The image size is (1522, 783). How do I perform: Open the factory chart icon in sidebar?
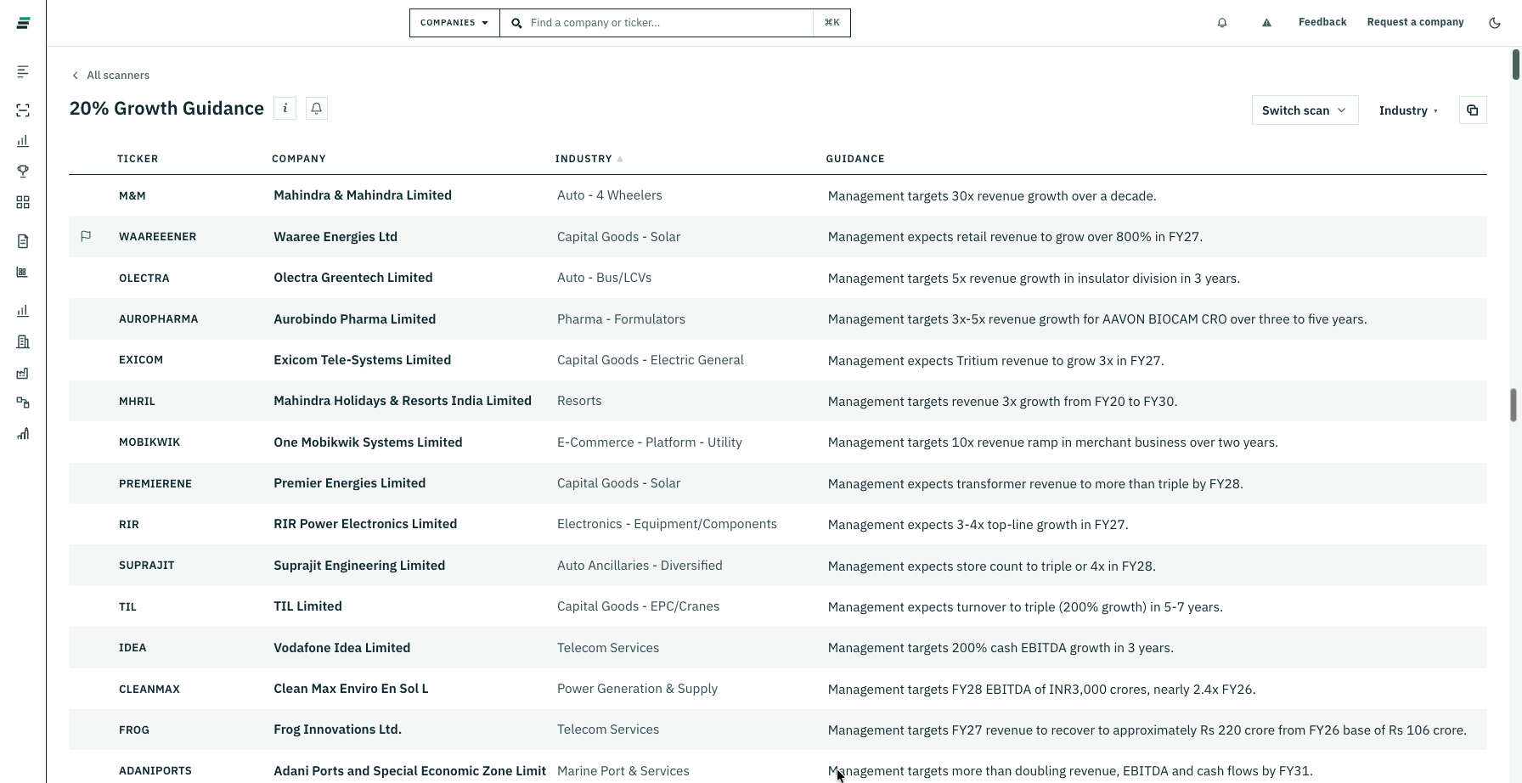(23, 374)
